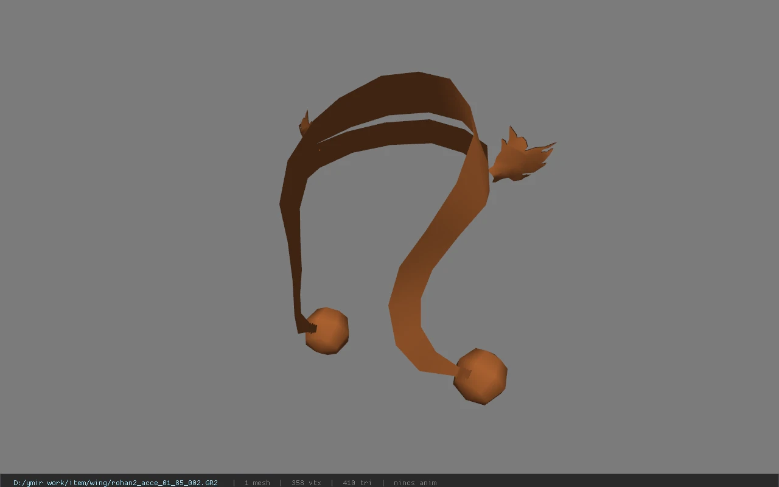Click the file path rohan2_acce_01_85_002.GR2

tap(116, 483)
